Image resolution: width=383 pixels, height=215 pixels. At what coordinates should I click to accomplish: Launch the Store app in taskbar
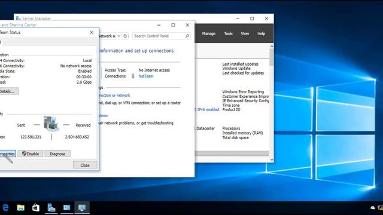pyautogui.click(x=36, y=208)
